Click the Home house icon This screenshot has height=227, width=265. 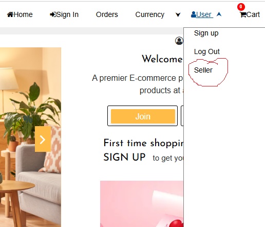pos(10,14)
